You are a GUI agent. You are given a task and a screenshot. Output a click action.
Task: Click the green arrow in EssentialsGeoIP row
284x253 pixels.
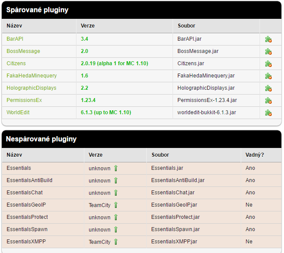[x=116, y=205]
